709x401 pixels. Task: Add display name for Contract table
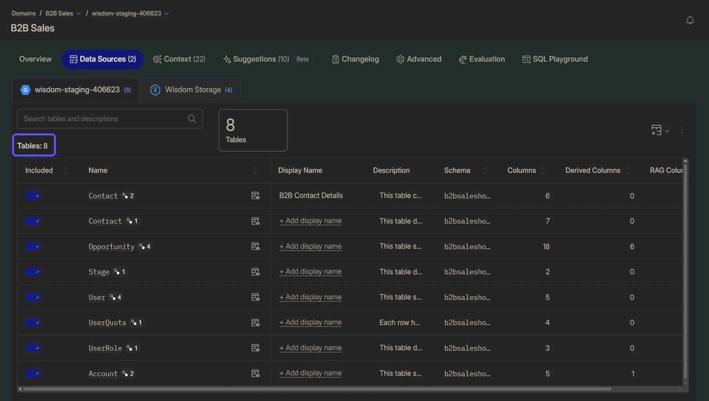(x=311, y=221)
